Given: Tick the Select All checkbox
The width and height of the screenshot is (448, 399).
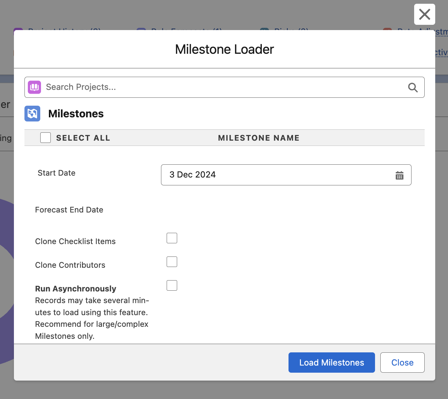Looking at the screenshot, I should 46,138.
